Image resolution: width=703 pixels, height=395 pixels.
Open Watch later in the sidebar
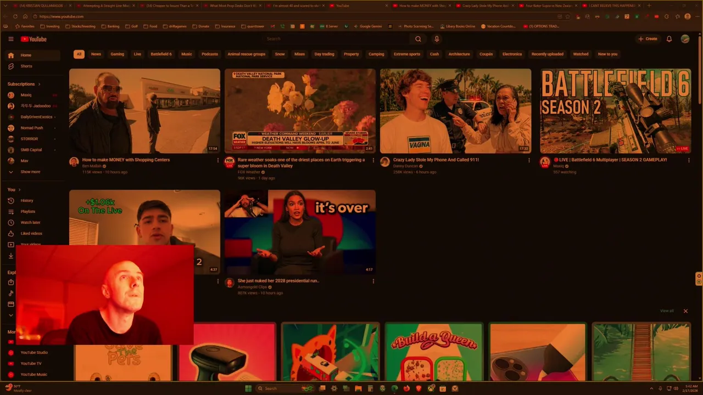pyautogui.click(x=34, y=223)
